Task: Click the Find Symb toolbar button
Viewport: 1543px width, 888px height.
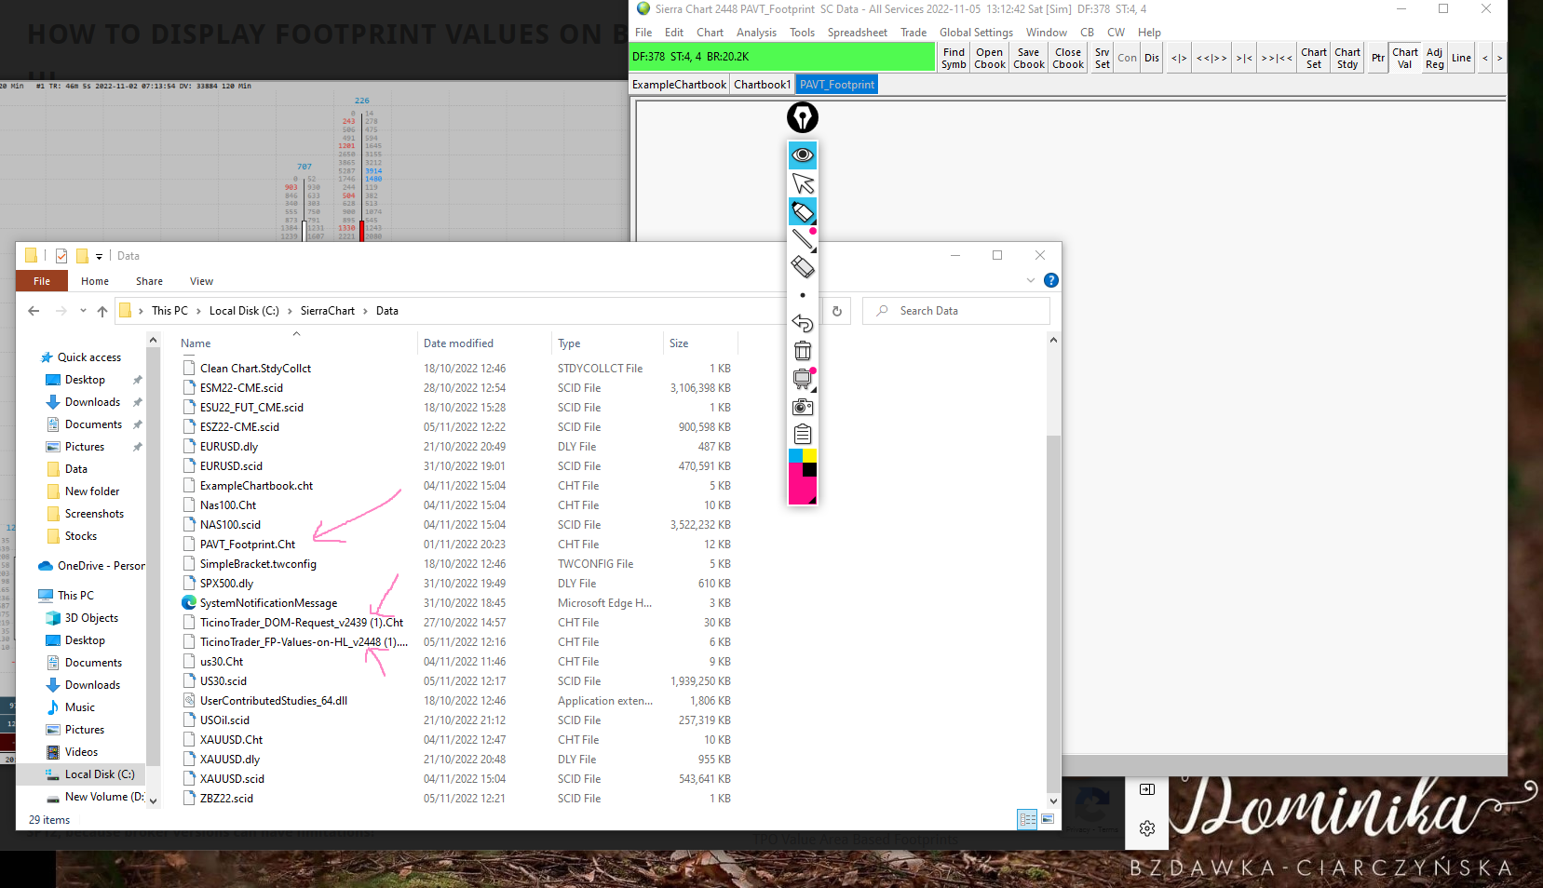Action: click(x=954, y=58)
